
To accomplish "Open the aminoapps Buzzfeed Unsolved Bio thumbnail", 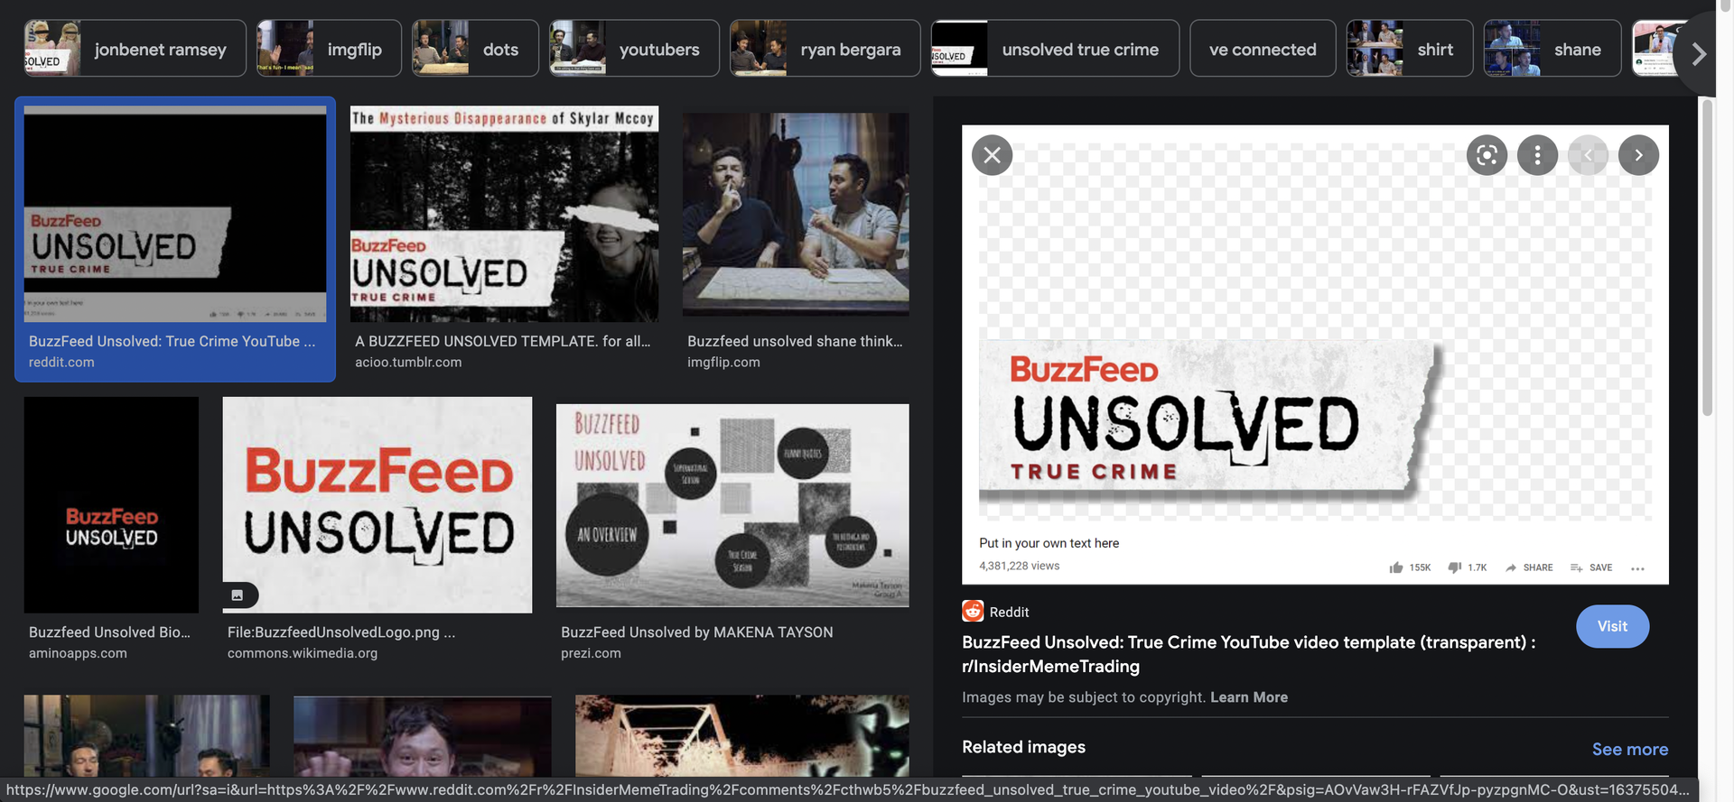I will (x=111, y=505).
